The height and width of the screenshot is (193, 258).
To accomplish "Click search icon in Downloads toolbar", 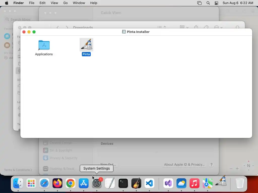I will click(237, 27).
